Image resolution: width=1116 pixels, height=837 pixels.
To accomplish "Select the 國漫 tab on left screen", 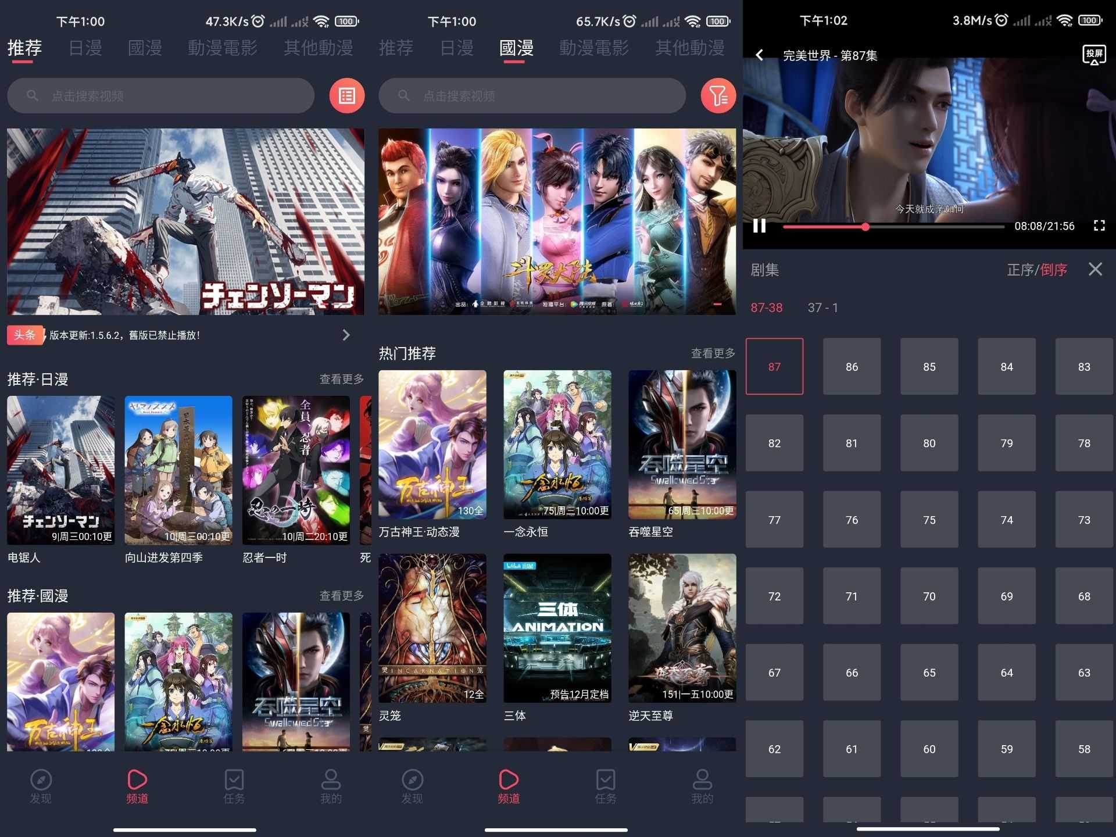I will [x=145, y=48].
